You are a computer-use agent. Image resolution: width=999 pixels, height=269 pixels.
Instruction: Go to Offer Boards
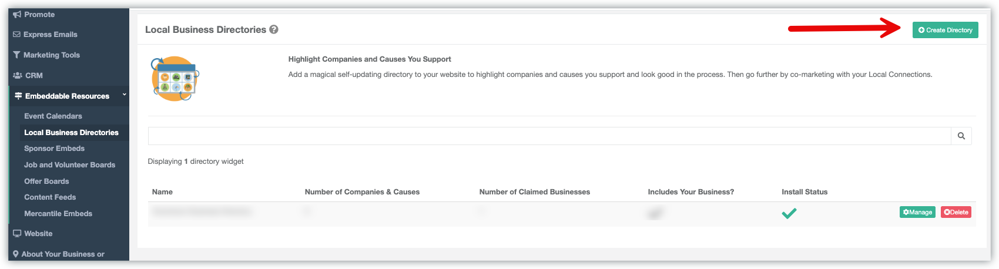[46, 181]
